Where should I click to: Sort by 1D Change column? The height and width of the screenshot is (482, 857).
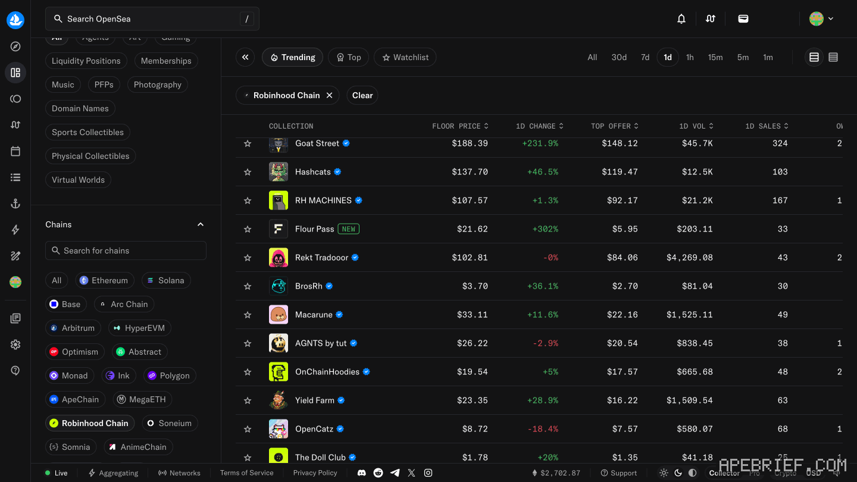(540, 126)
